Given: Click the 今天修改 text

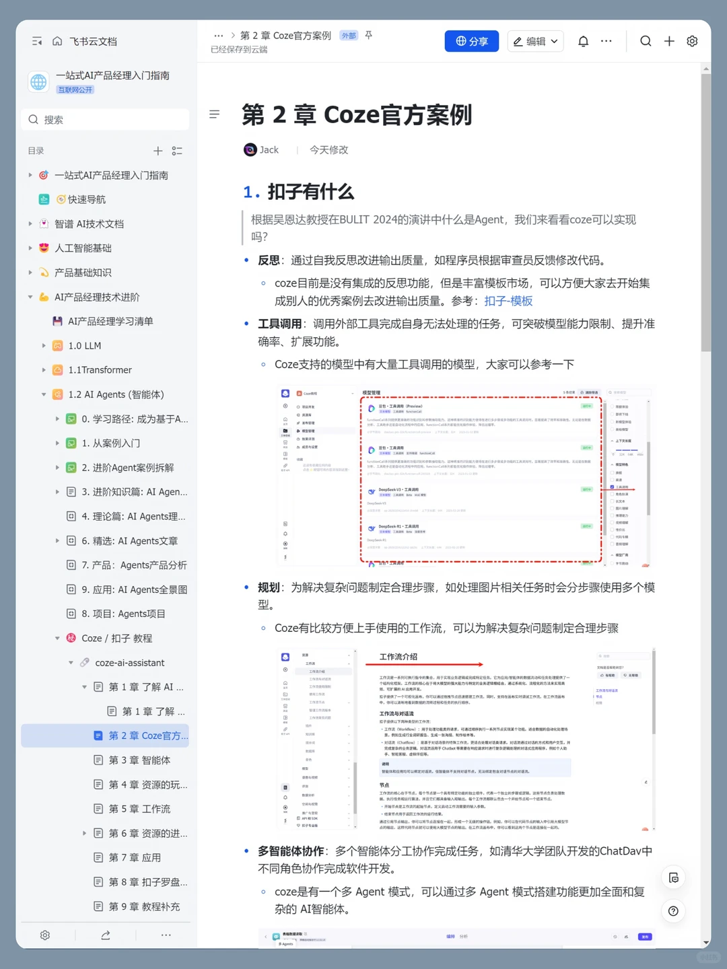Looking at the screenshot, I should (328, 150).
